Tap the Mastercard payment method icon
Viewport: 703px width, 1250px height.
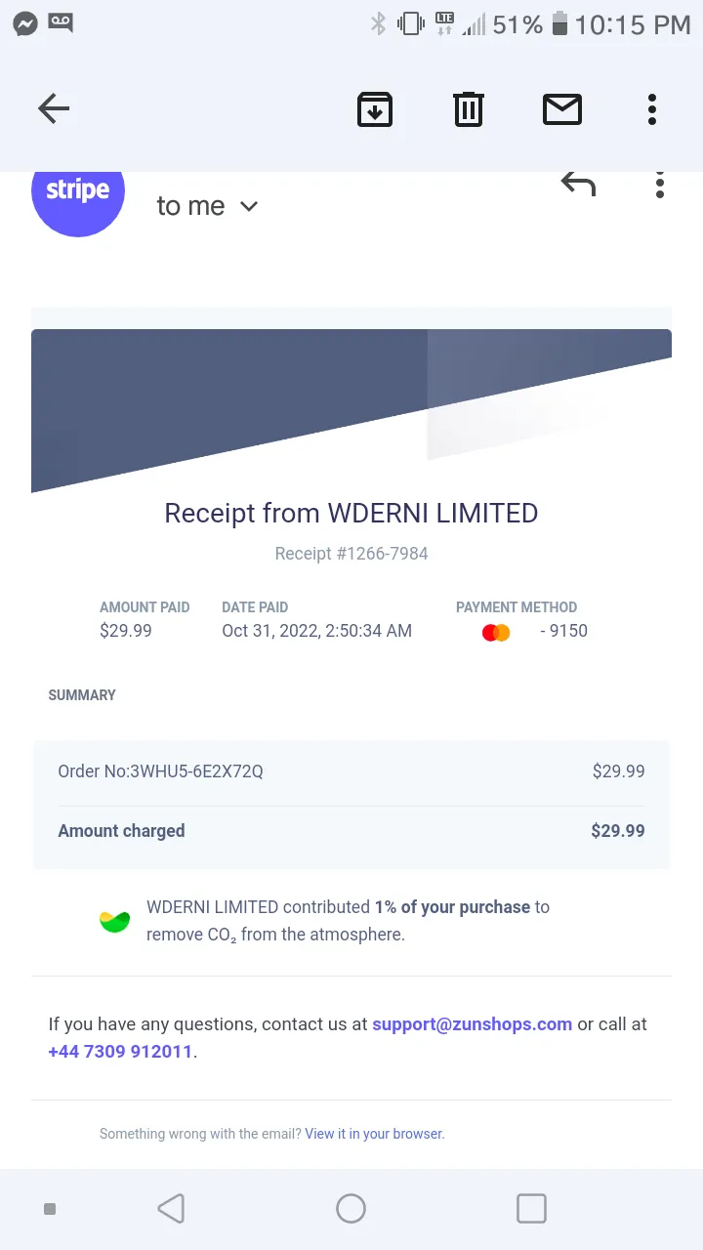pos(496,632)
